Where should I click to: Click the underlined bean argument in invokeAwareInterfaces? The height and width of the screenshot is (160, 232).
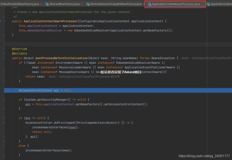[x=72, y=127]
